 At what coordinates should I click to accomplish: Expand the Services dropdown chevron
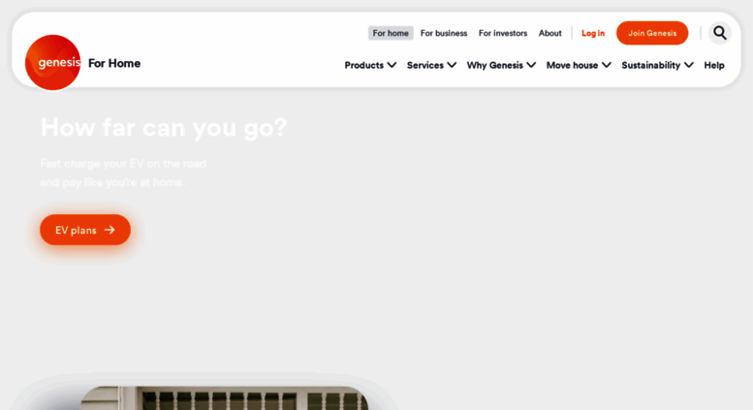coord(452,65)
